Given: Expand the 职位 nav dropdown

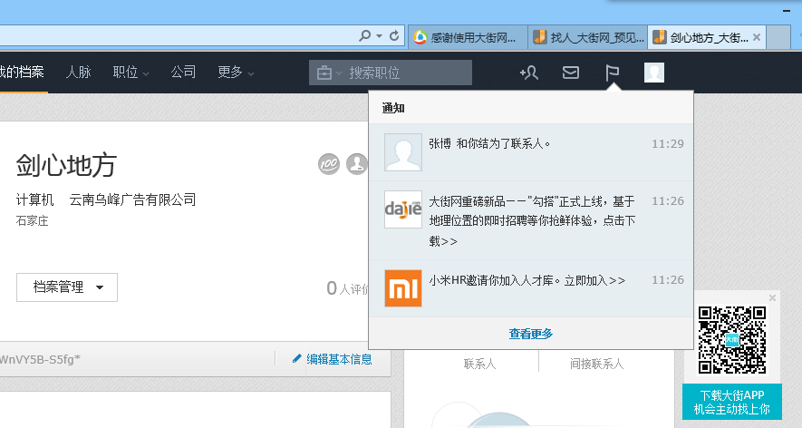Looking at the screenshot, I should coord(130,73).
